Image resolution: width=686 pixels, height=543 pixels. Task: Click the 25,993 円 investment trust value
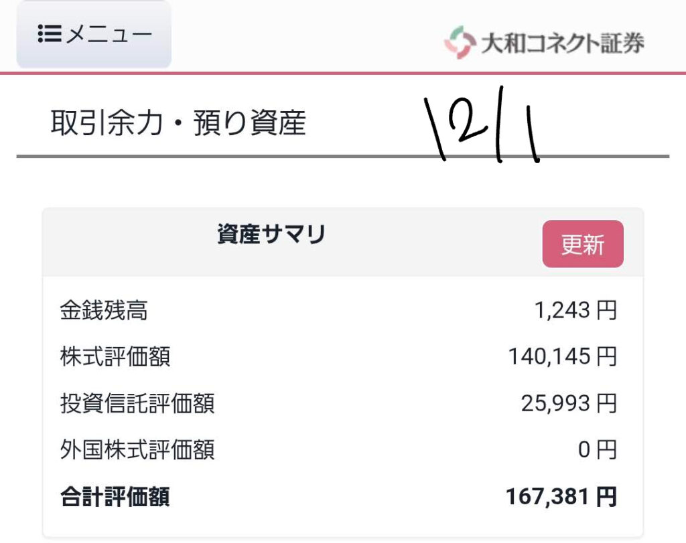[568, 404]
